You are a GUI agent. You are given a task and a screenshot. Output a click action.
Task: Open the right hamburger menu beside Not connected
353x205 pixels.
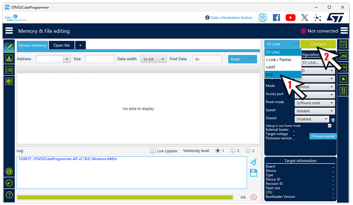pyautogui.click(x=344, y=30)
